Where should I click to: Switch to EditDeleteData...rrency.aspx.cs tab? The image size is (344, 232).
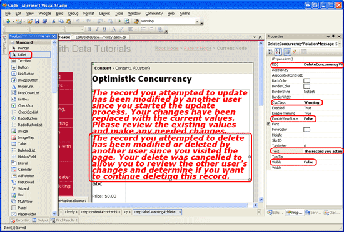[x=101, y=37]
